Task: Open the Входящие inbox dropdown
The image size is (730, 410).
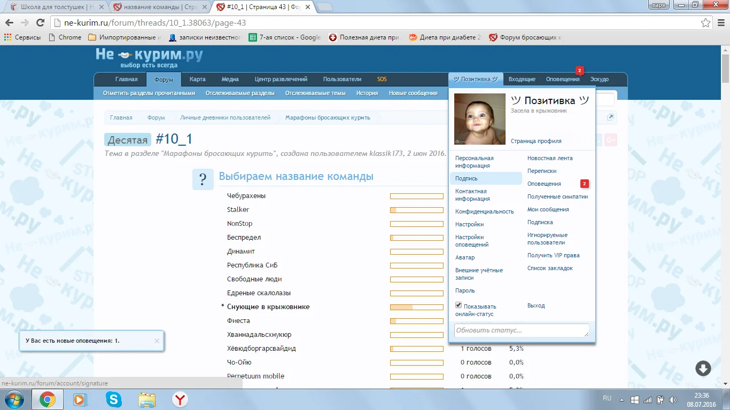Action: coord(522,79)
